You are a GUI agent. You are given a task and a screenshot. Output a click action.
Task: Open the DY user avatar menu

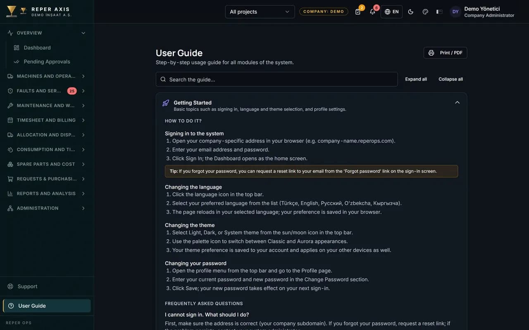pyautogui.click(x=455, y=12)
